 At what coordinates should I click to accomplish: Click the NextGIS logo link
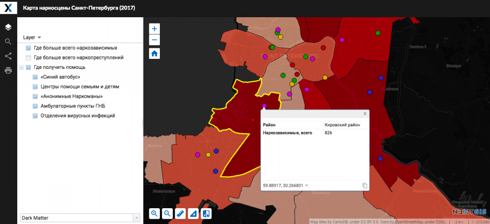click(469, 212)
